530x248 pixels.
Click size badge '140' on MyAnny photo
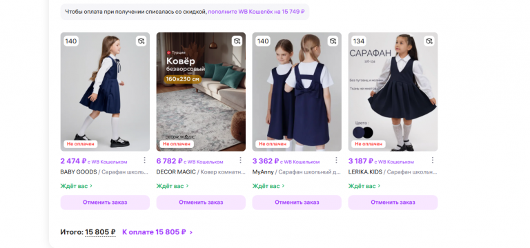(263, 41)
